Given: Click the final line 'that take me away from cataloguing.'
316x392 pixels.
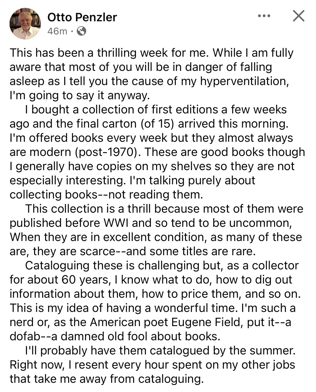Looking at the screenshot, I should (106, 379).
